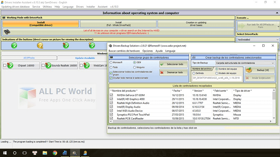The height and width of the screenshot is (157, 280).
Task: Click Install Full Whole DriverPack button
Action: (118, 24)
